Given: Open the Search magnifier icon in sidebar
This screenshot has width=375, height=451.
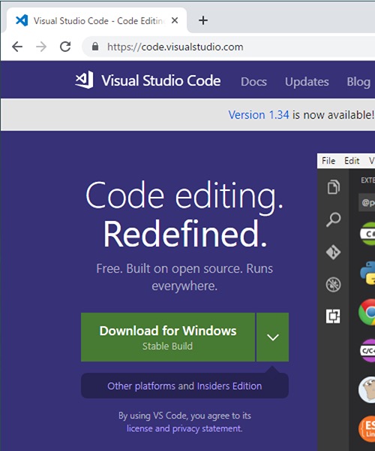Looking at the screenshot, I should coord(334,219).
